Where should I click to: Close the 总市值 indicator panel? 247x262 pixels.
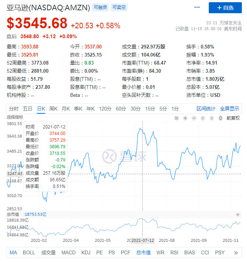[237, 214]
